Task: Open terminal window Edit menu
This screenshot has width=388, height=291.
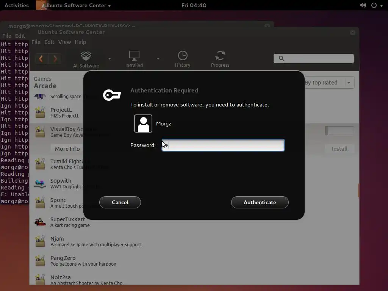Action: click(20, 36)
